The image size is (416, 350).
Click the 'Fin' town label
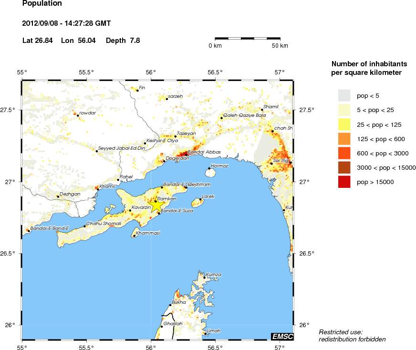pyautogui.click(x=142, y=88)
